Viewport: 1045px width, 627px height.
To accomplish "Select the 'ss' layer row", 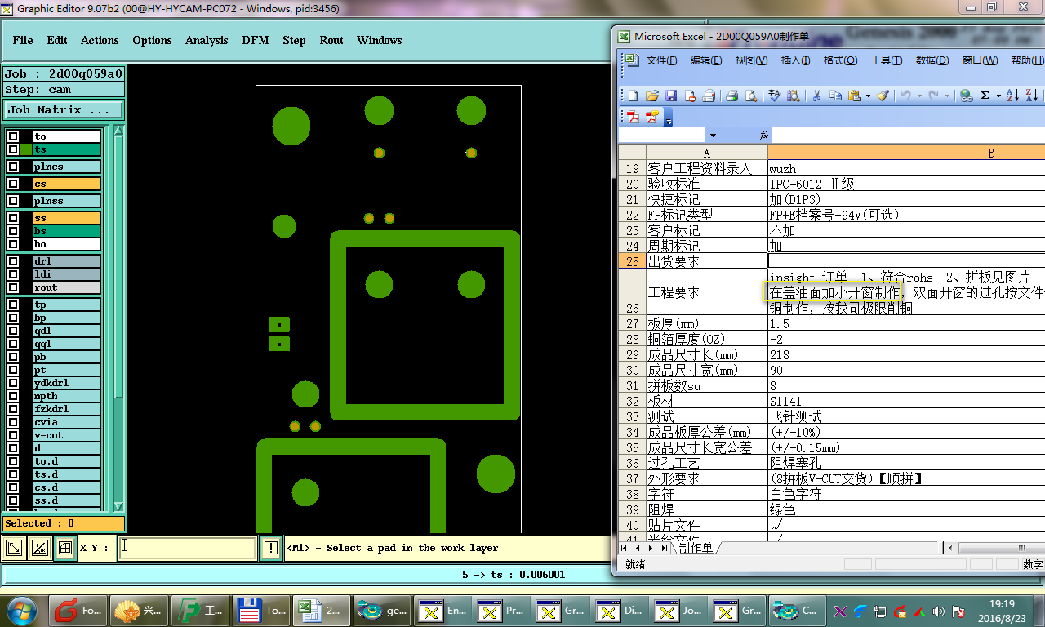I will (66, 218).
